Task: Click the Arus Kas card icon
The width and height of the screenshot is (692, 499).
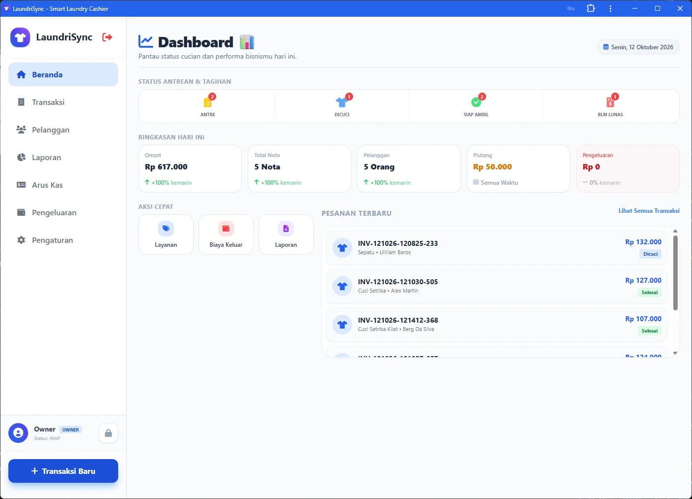Action: pyautogui.click(x=21, y=185)
